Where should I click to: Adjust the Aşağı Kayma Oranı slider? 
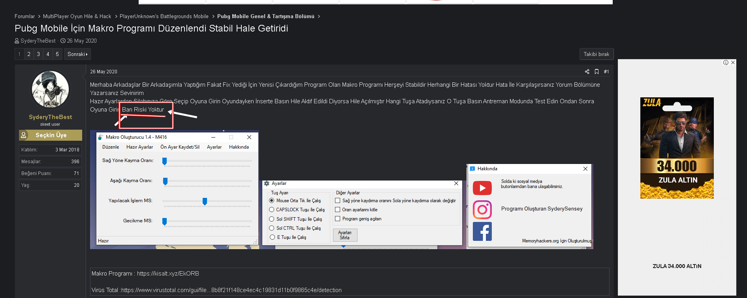(x=165, y=181)
